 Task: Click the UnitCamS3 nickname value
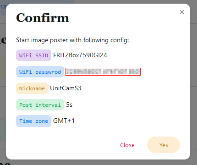[x=66, y=88]
